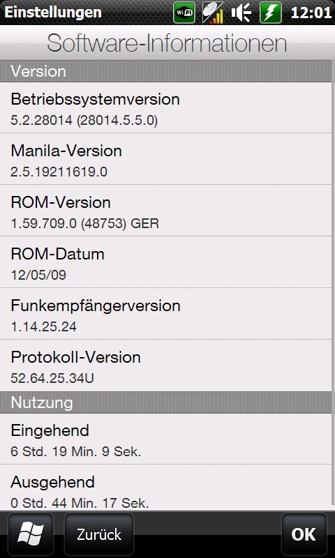Tap the Einstellungen title in top bar
The width and height of the screenshot is (335, 558).
53,13
